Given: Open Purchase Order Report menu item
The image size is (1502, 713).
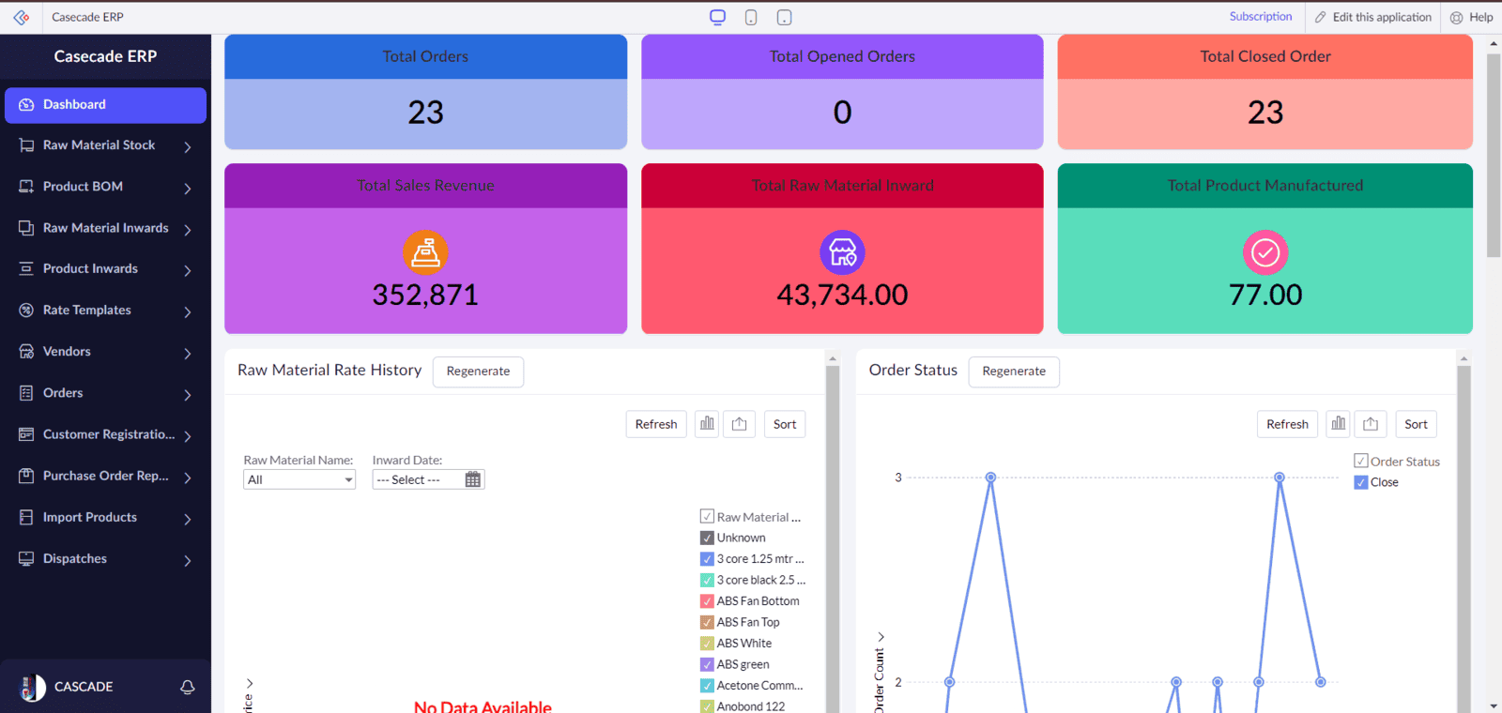Looking at the screenshot, I should (x=105, y=476).
